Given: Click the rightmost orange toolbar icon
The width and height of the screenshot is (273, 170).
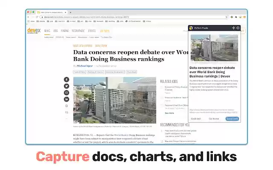Looking at the screenshot, I should tap(244, 17).
